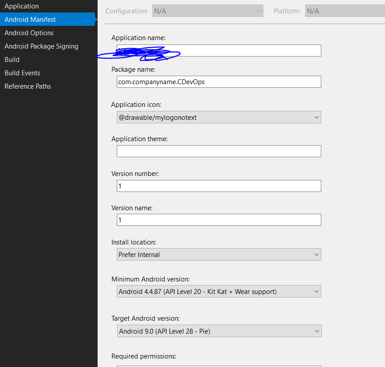
Task: Open the Platform dropdown
Action: tap(345, 11)
